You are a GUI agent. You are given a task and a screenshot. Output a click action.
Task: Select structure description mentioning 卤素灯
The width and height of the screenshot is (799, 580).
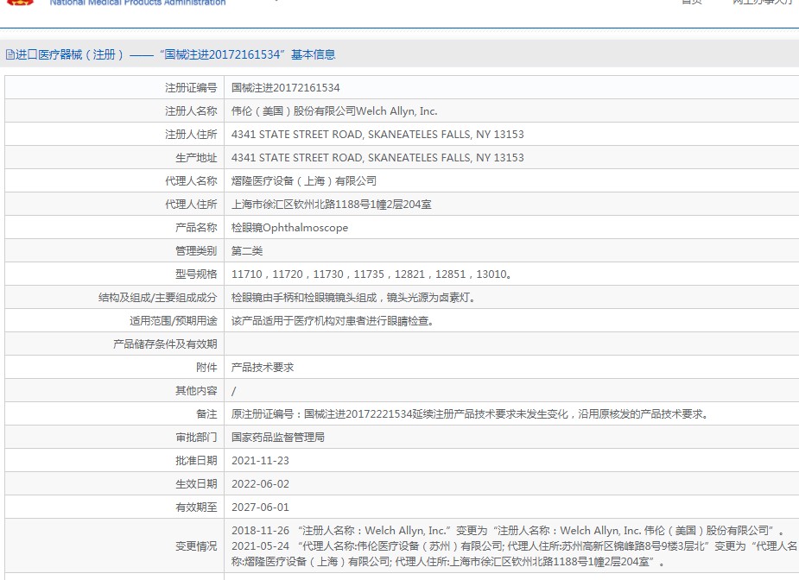(x=353, y=298)
